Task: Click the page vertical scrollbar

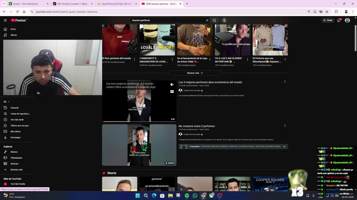Action: pos(356,39)
